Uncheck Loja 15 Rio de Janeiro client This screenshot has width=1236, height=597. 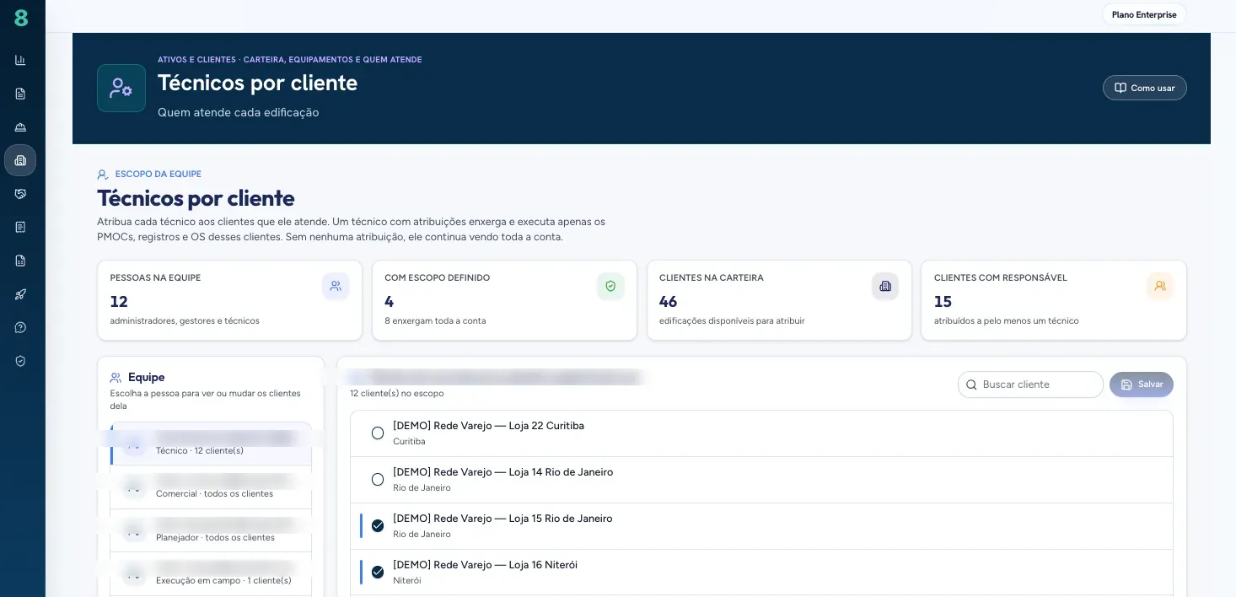tap(378, 526)
